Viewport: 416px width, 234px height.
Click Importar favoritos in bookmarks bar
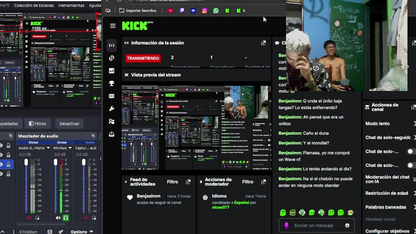click(x=137, y=11)
